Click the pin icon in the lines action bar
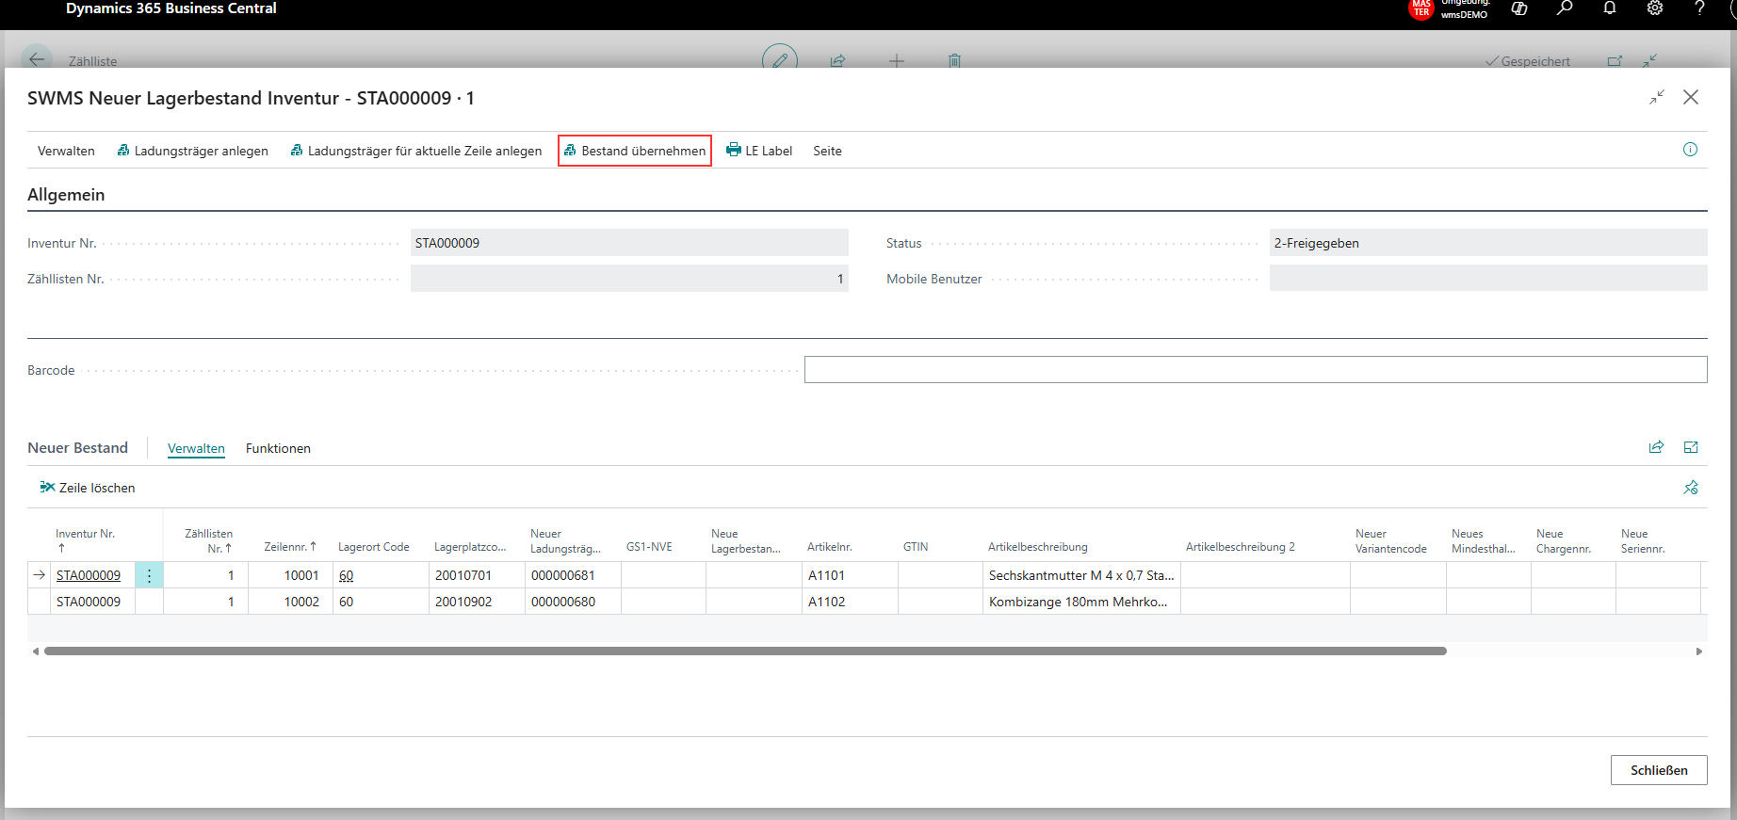 1691,488
